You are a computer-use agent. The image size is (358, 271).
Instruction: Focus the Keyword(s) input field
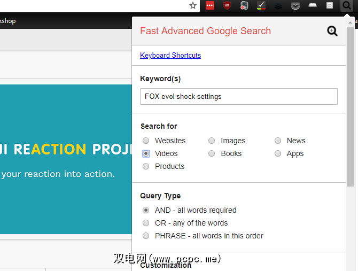239,97
